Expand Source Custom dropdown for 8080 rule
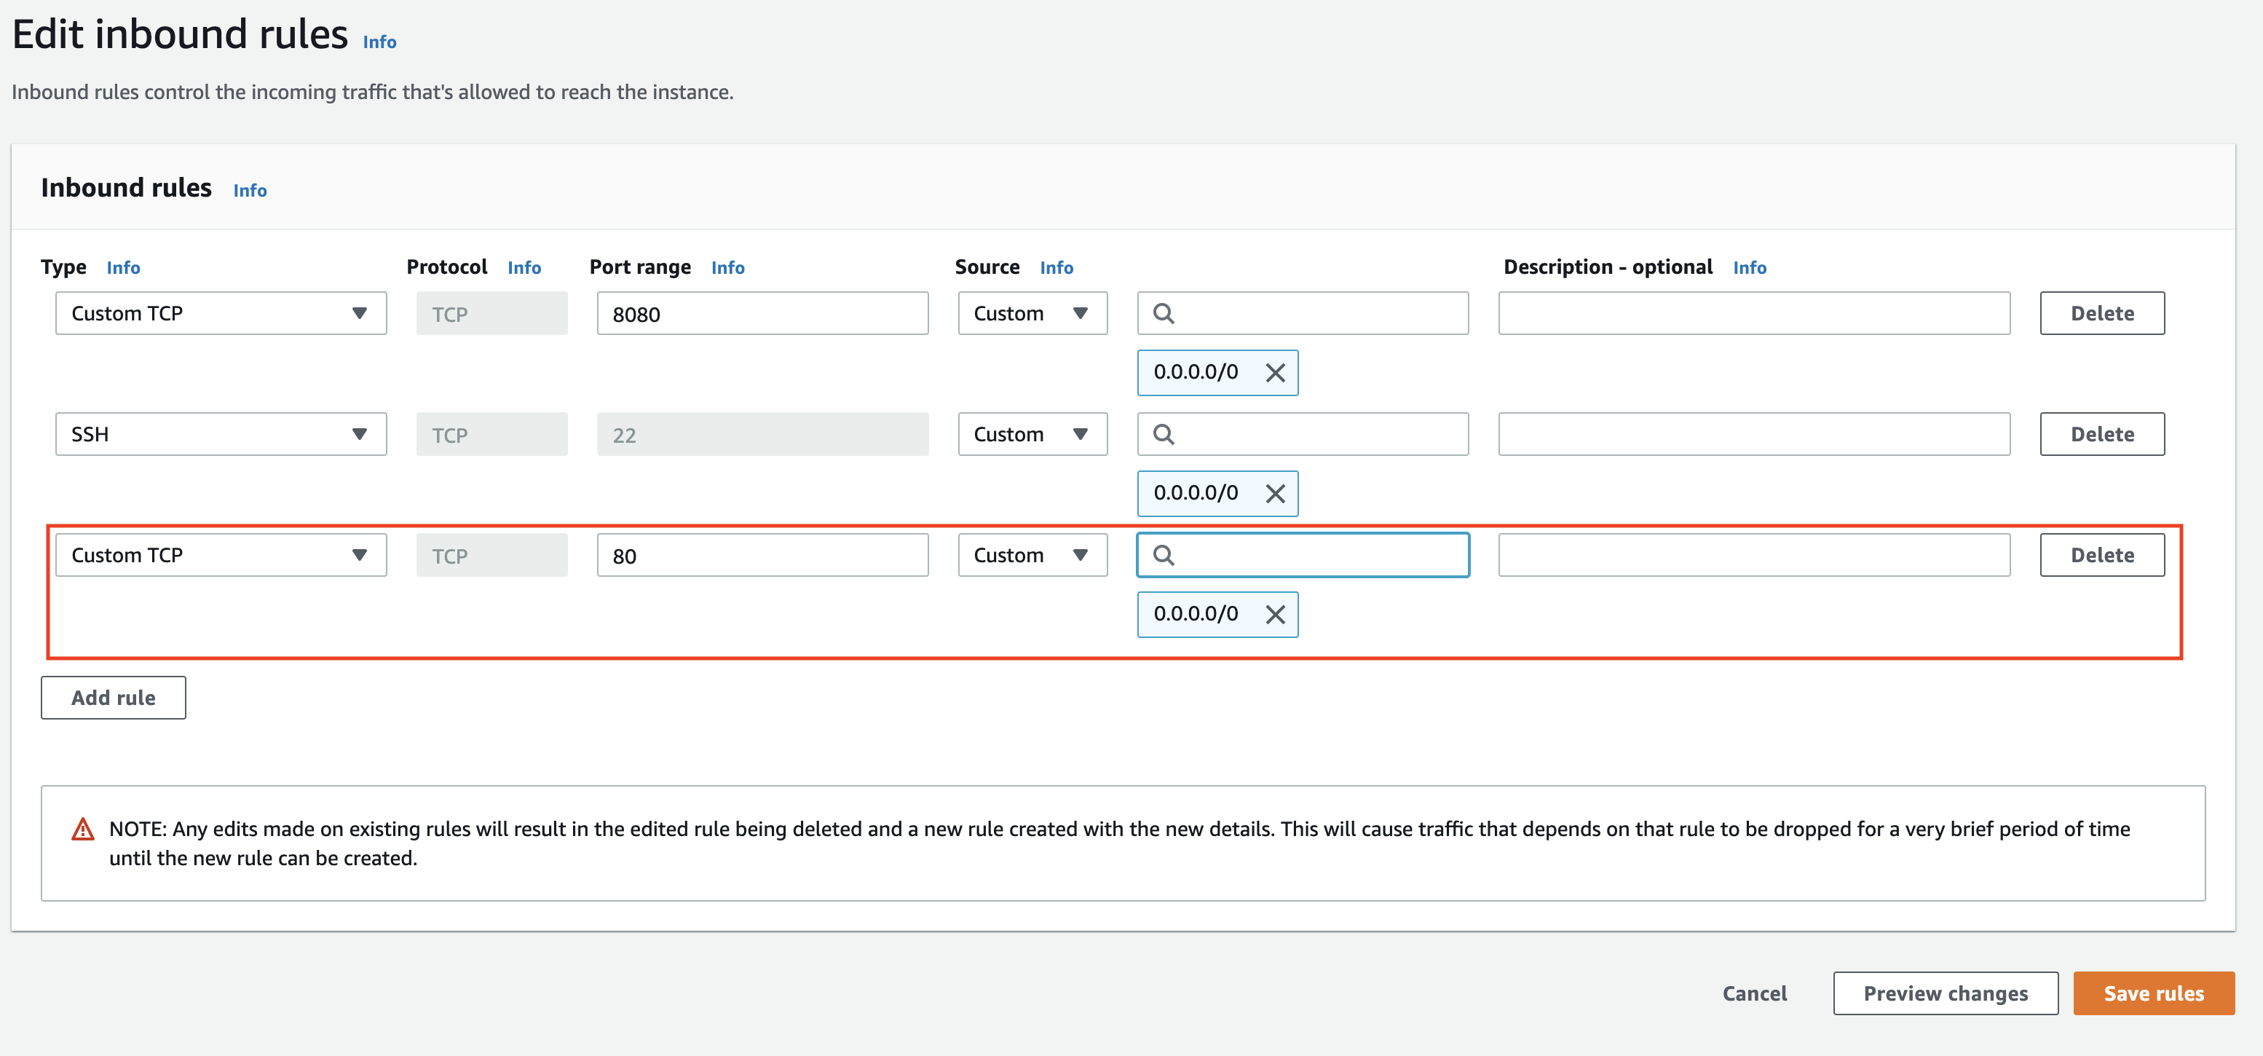The height and width of the screenshot is (1056, 2263). (x=1031, y=314)
